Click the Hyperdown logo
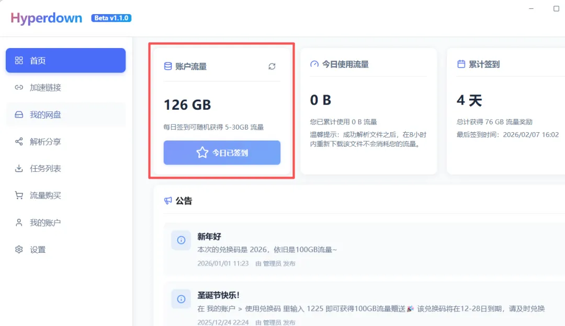The height and width of the screenshot is (326, 565). point(46,18)
